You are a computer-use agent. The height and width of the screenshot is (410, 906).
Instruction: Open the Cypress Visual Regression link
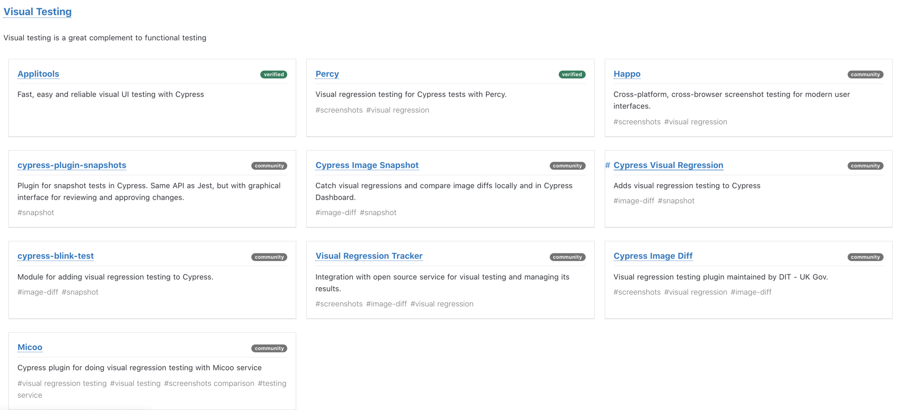tap(668, 165)
